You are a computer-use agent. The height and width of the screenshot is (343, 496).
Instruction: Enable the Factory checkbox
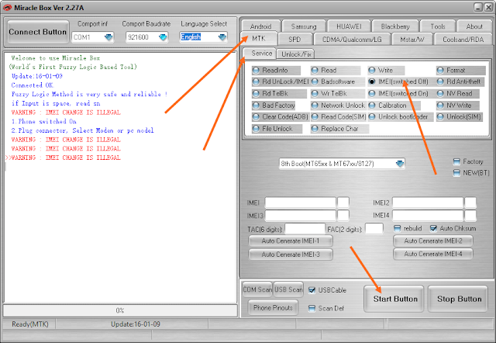tap(456, 162)
